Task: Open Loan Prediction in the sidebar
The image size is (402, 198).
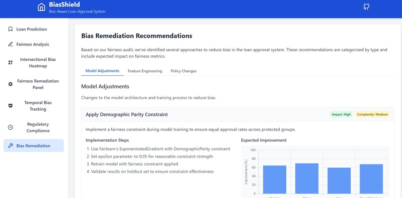Action: [33, 29]
